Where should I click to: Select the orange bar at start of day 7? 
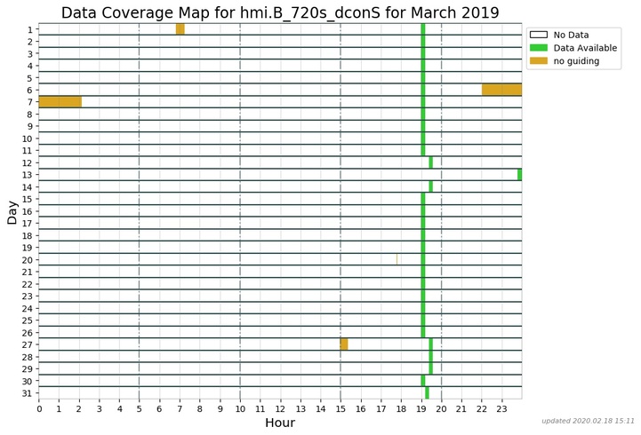[x=60, y=102]
